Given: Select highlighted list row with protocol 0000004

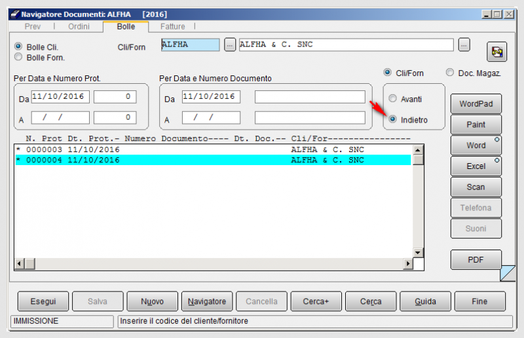Looking at the screenshot, I should [214, 160].
